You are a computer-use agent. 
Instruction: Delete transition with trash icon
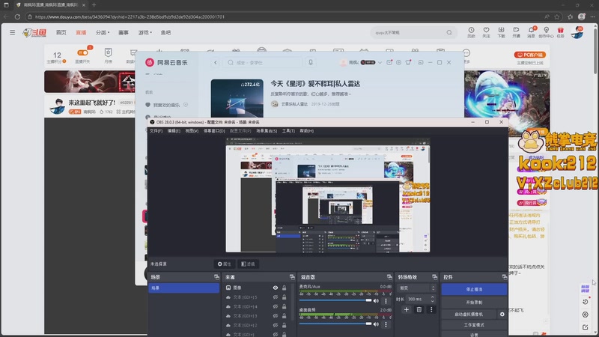pos(419,309)
